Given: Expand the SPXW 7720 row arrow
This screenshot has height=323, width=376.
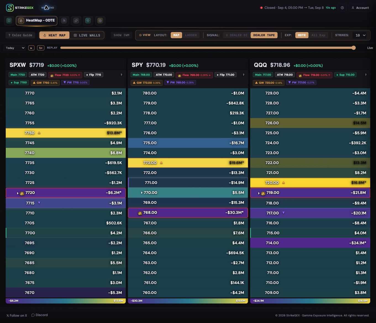Looking at the screenshot, I should (x=18, y=193).
